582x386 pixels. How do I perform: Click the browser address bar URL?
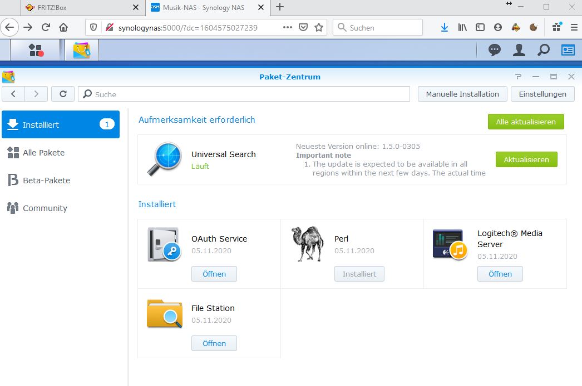(x=188, y=28)
